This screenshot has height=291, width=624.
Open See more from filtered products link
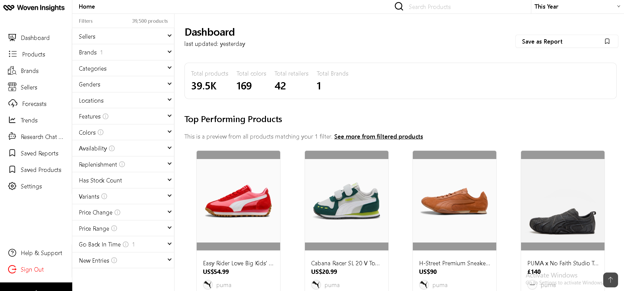coord(378,137)
